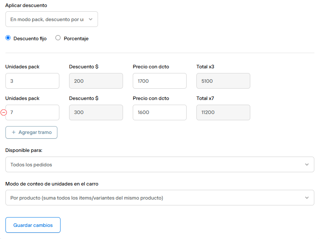Expand Modo de conteo dropdown chevron
The image size is (319, 239).
pos(307,198)
